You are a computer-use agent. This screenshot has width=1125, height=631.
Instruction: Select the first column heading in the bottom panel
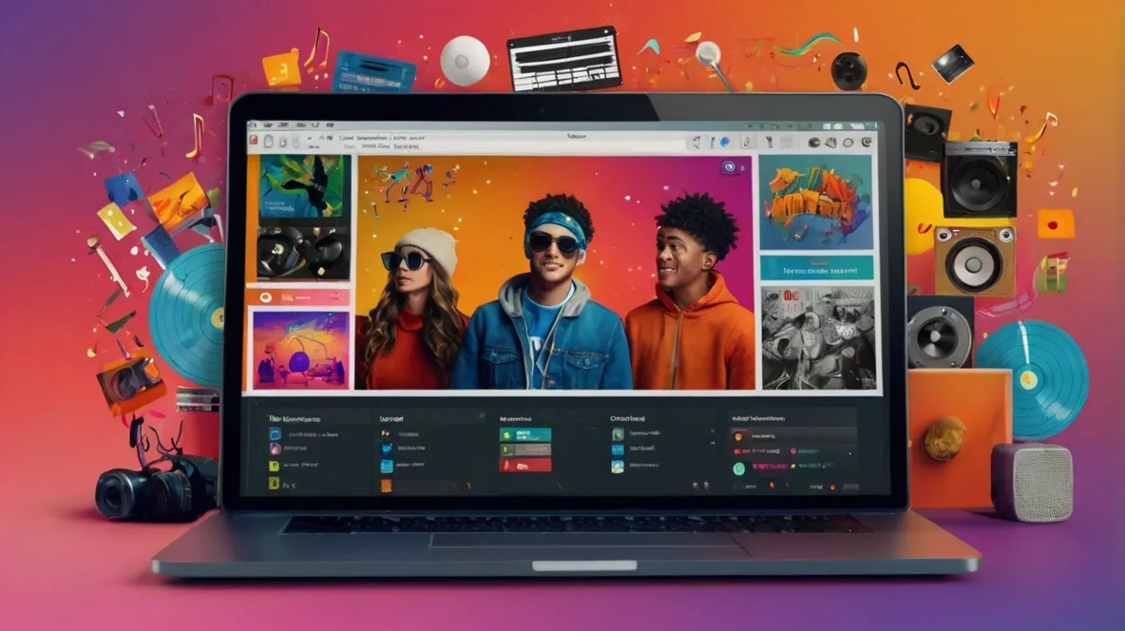click(294, 418)
